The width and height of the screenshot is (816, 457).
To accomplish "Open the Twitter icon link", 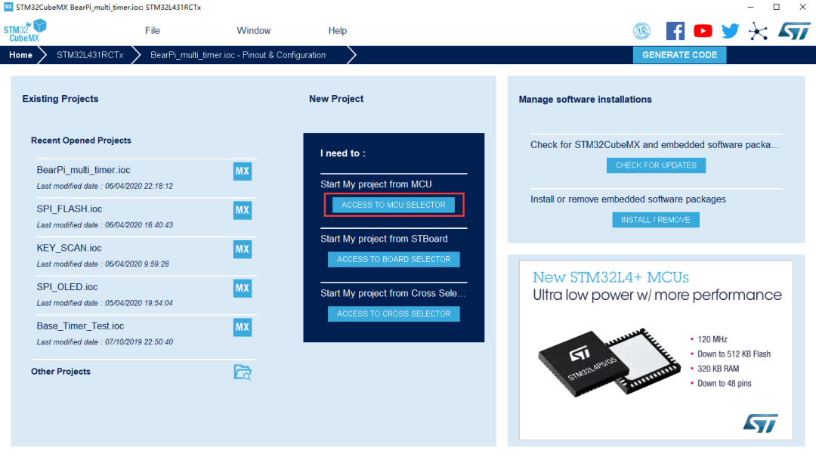I will pos(730,31).
